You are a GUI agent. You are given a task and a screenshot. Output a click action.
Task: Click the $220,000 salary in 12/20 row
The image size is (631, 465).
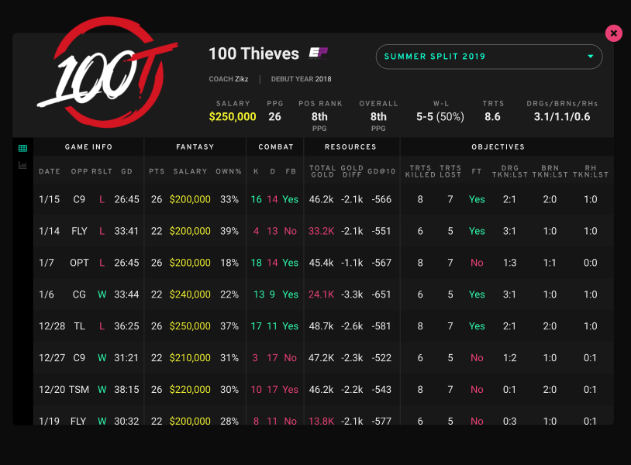coord(190,390)
